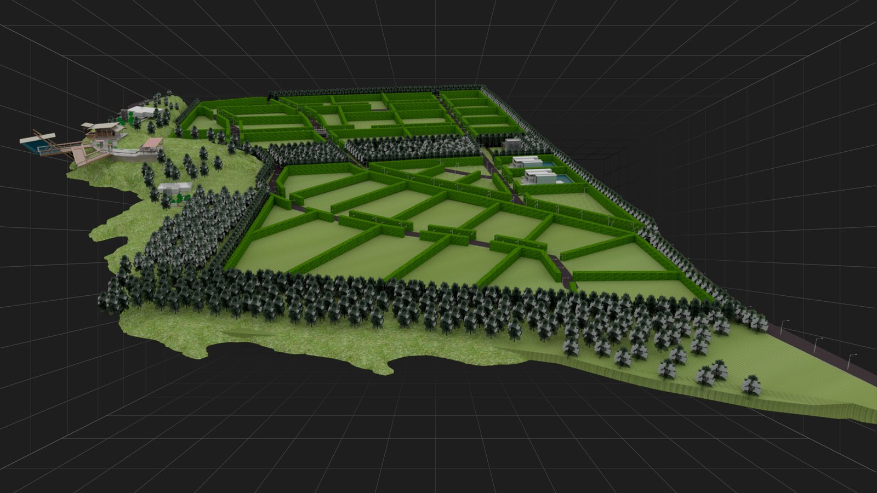Viewport: 877px width, 493px height.
Task: Select the upper white villa with pool
Action: (x=527, y=162)
